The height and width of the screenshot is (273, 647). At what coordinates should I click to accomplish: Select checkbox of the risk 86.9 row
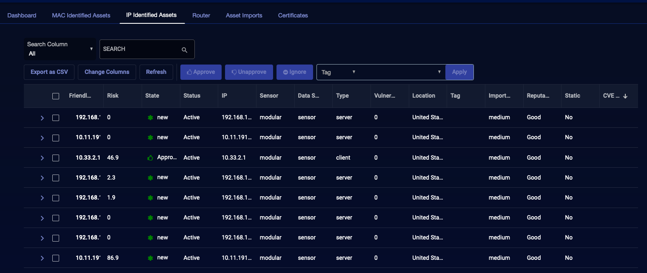(56, 258)
